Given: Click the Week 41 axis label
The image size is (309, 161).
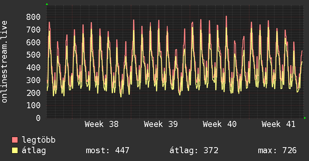Looking at the screenshot, I should pyautogui.click(x=279, y=124).
